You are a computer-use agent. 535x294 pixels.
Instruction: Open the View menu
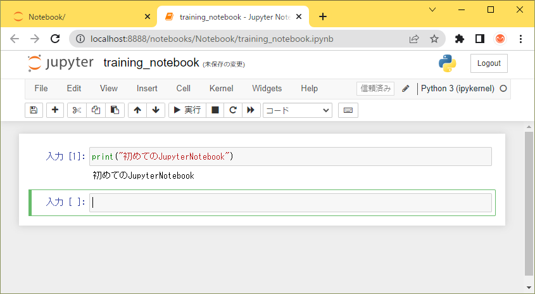tap(109, 89)
